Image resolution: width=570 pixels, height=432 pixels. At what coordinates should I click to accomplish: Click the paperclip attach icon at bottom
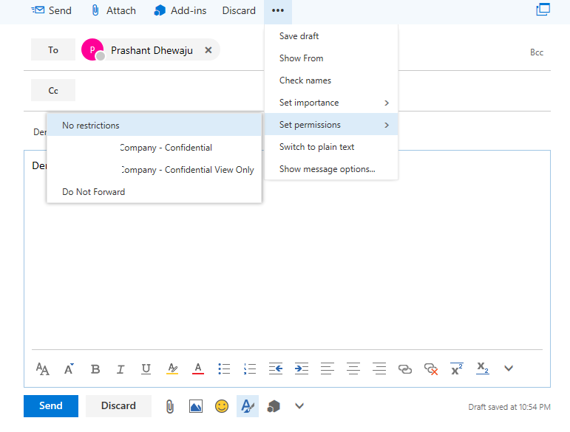(x=169, y=405)
